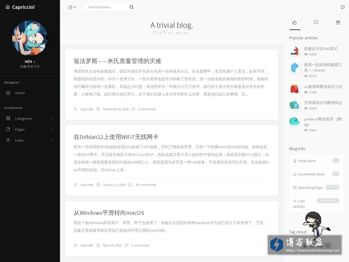Click the Capriccio! site logo
Viewport: 349px width, 262px height.
tap(20, 7)
